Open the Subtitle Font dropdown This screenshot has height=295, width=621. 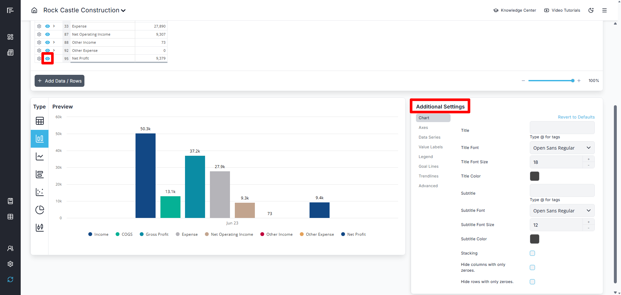pyautogui.click(x=562, y=211)
